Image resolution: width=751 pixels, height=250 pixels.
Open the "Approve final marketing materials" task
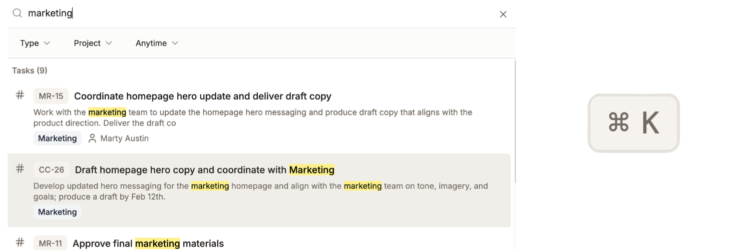click(x=148, y=243)
